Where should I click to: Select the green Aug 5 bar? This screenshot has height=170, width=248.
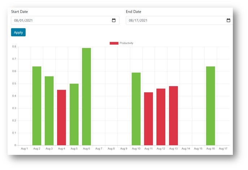(74, 115)
